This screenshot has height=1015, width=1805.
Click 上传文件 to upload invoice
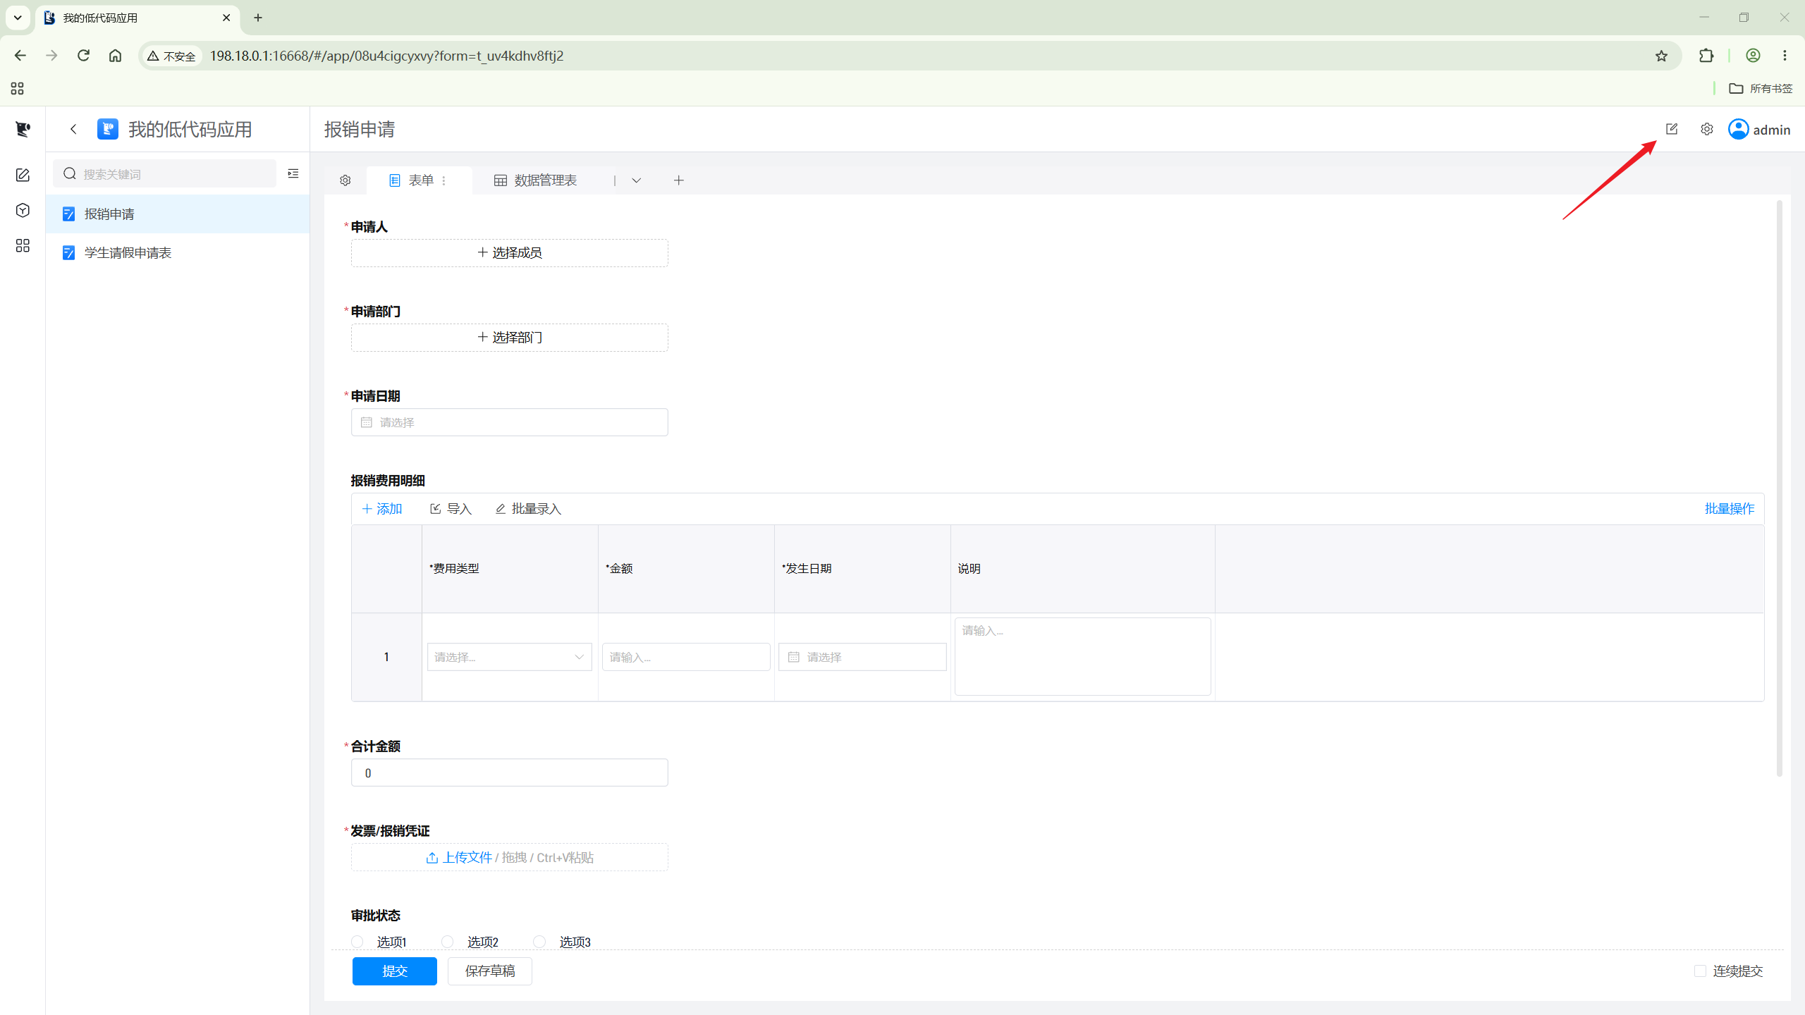pos(459,858)
